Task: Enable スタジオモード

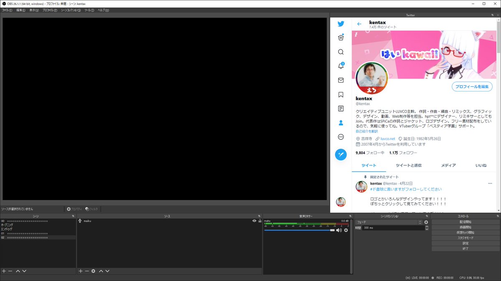Action: 466,238
